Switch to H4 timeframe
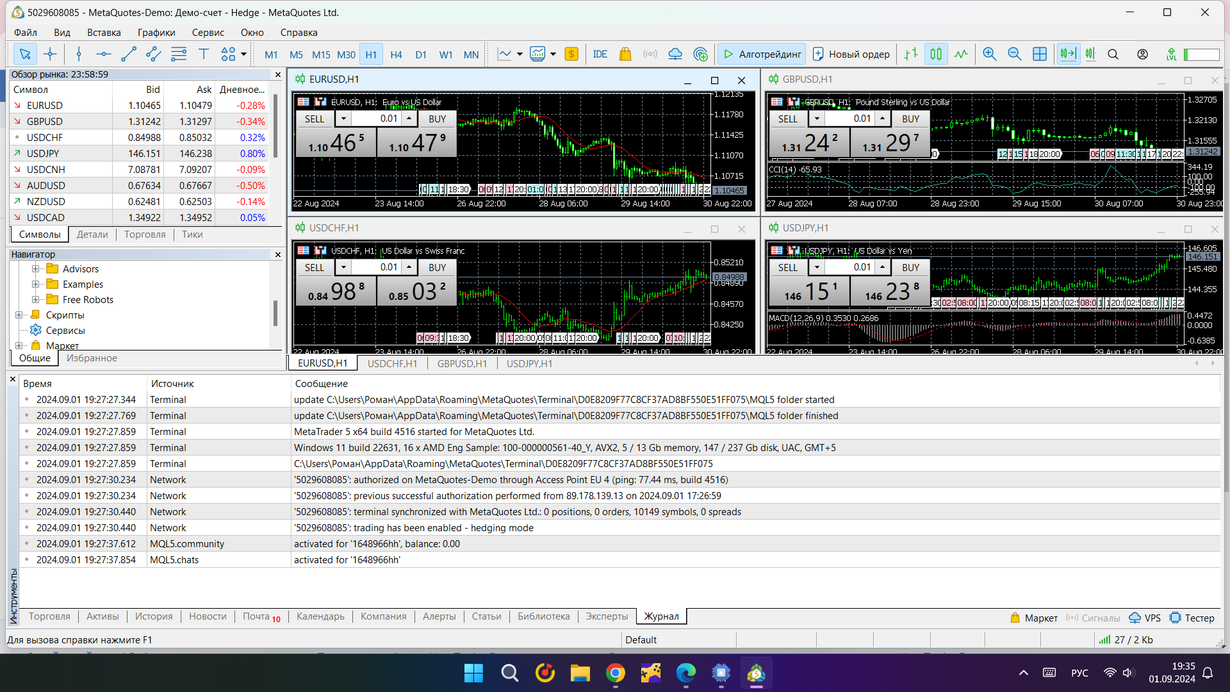 (x=396, y=54)
